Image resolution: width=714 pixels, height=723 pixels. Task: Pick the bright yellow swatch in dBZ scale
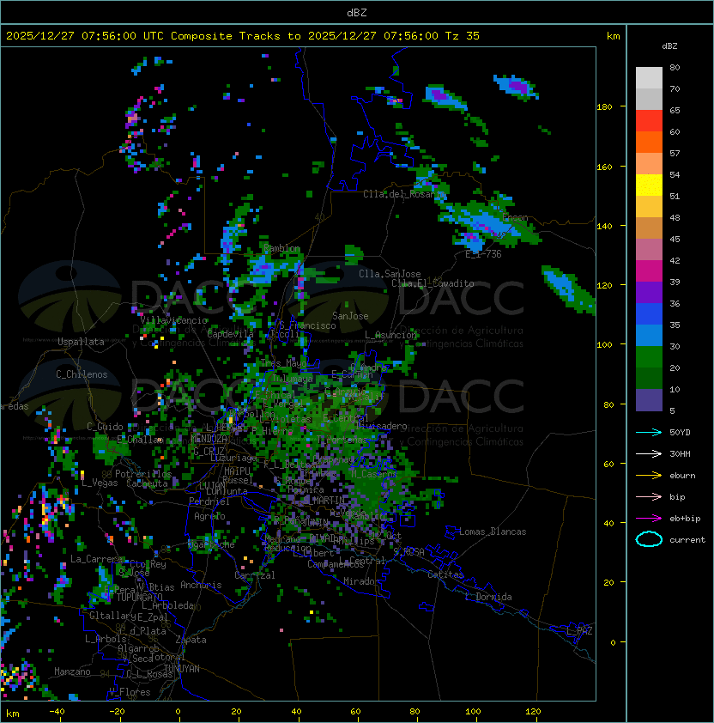pyautogui.click(x=649, y=185)
